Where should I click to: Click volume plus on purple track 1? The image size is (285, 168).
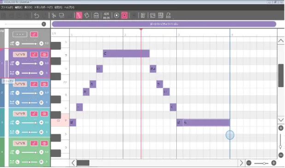click(x=41, y=64)
